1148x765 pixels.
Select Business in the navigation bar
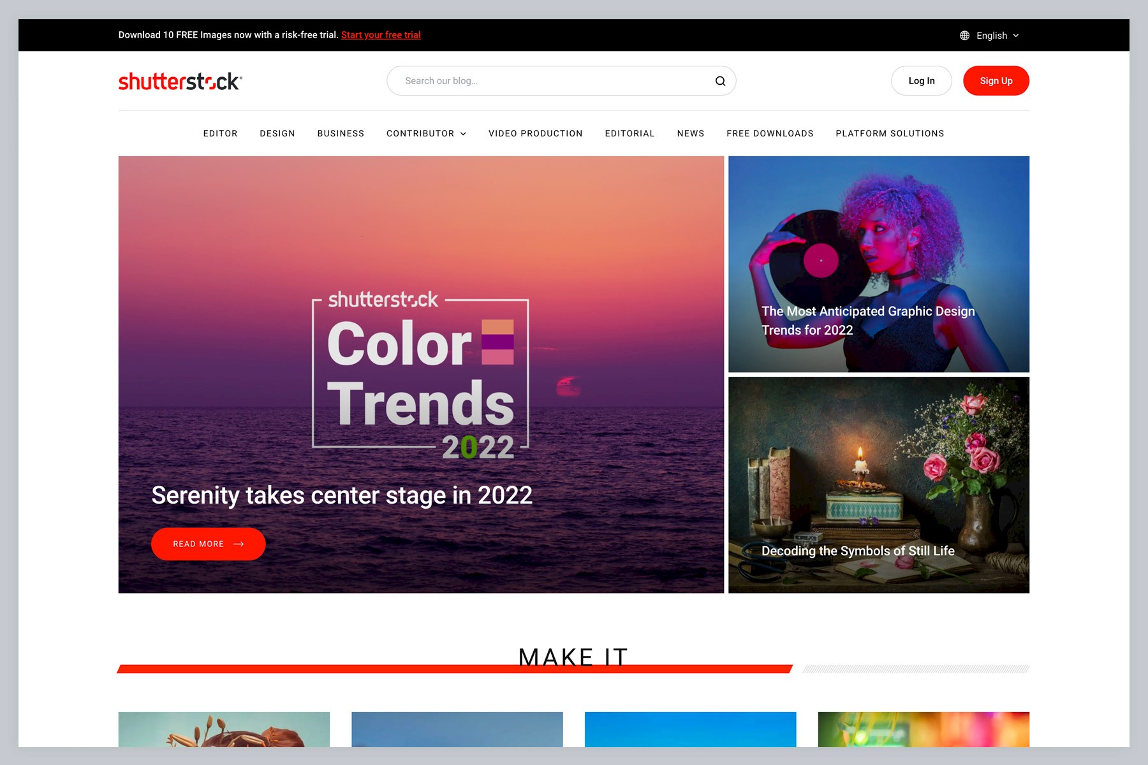(x=341, y=134)
